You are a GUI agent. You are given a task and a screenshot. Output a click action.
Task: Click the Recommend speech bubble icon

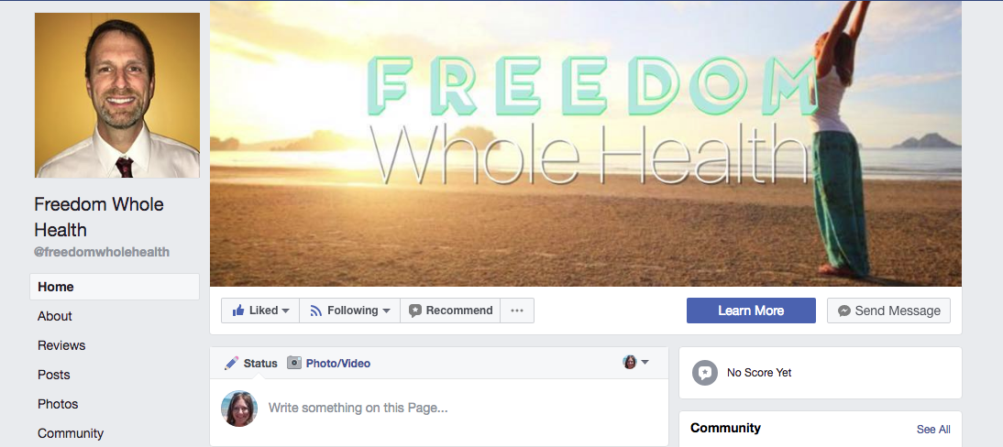coord(415,311)
